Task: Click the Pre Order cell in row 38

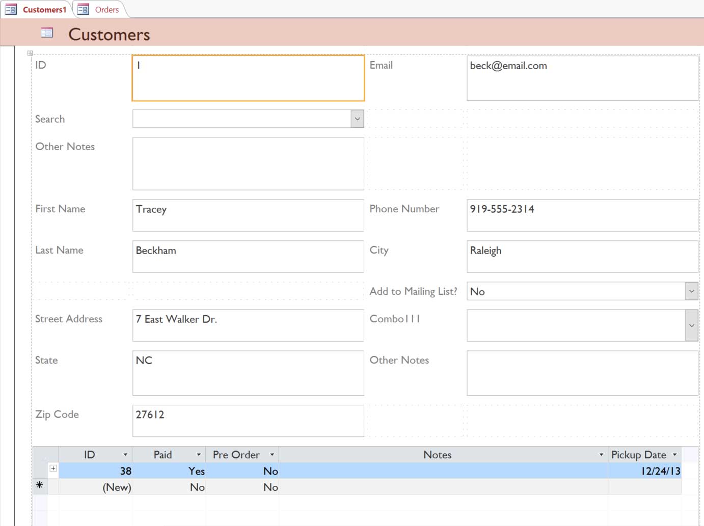Action: [x=242, y=471]
